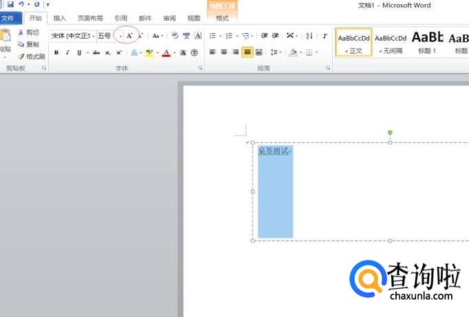
Task: Apply the 无间隔 style
Action: (x=391, y=43)
